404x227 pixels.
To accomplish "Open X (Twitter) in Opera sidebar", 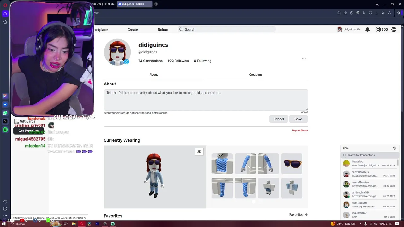I will click(5, 121).
